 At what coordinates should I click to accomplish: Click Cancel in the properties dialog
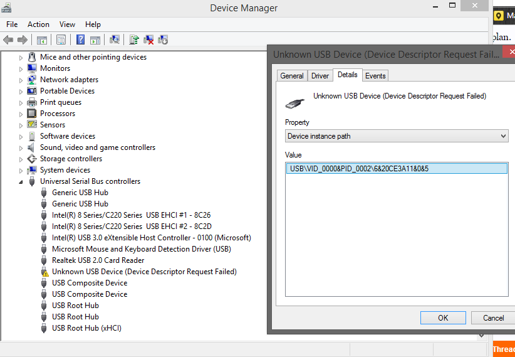(x=493, y=318)
